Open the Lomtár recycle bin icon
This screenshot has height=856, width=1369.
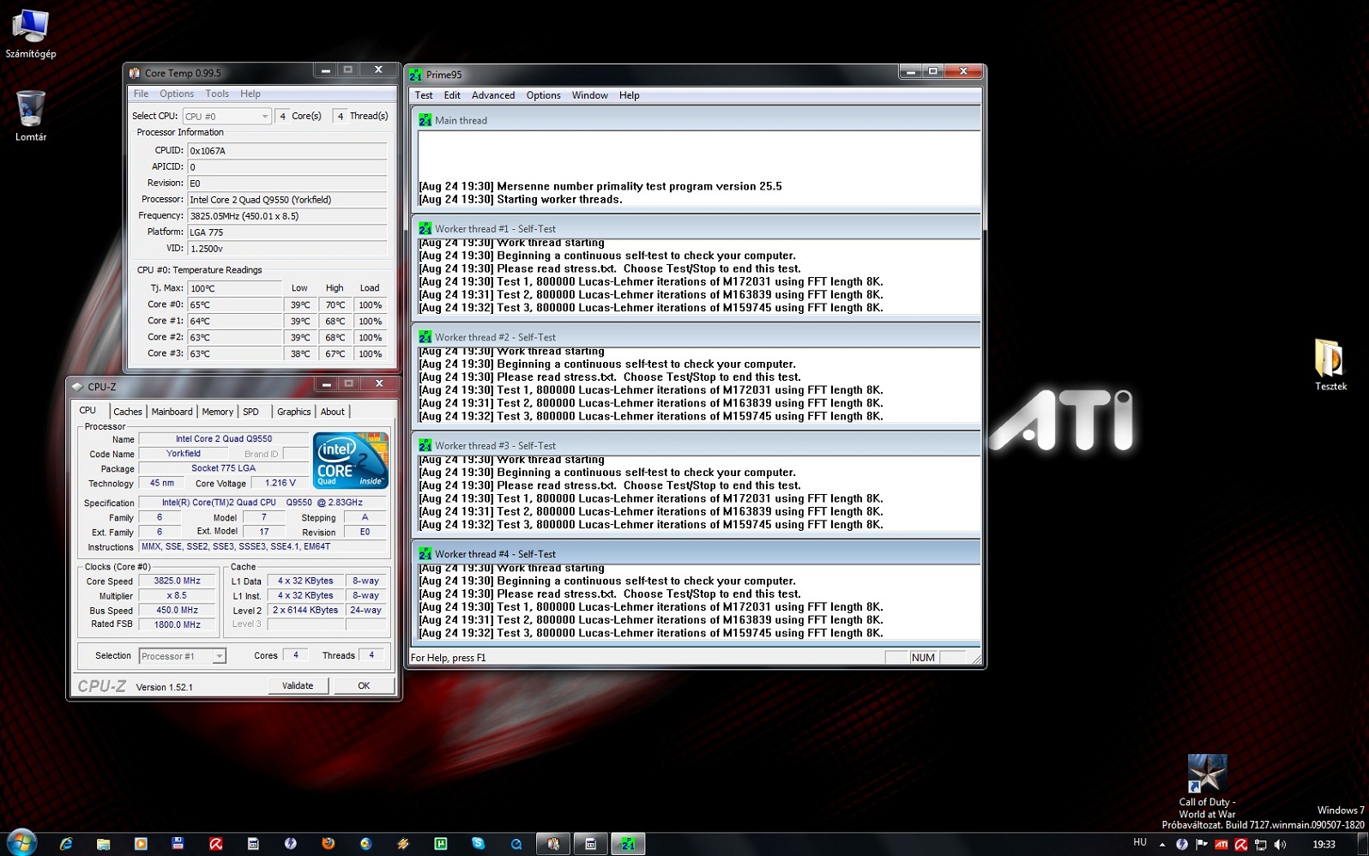31,116
